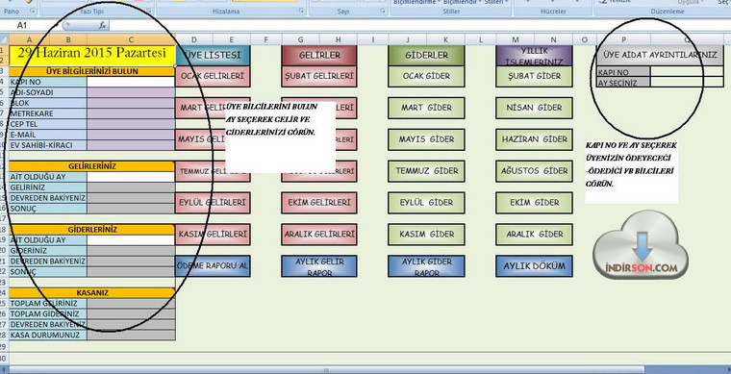Select the AİT OLDUĞU AY cell under GELİRLERİNİZ
This screenshot has width=731, height=374.
click(x=131, y=177)
